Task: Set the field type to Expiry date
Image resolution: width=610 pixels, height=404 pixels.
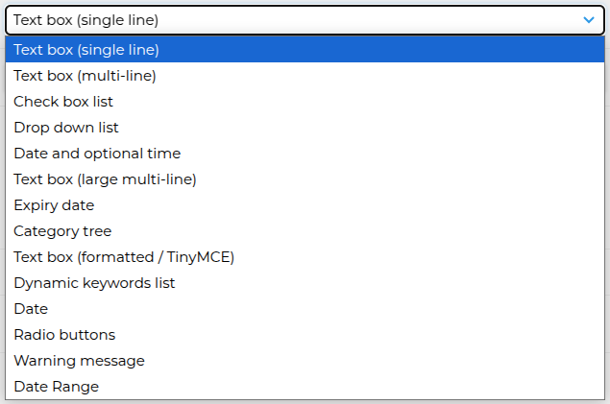Action: coord(54,205)
